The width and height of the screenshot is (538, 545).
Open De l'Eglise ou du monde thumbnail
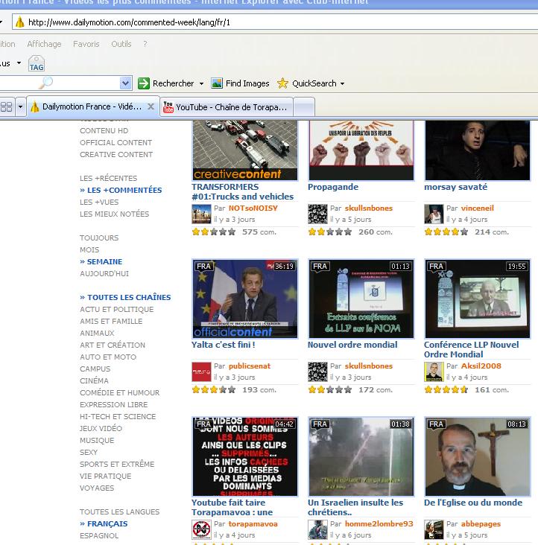click(478, 456)
